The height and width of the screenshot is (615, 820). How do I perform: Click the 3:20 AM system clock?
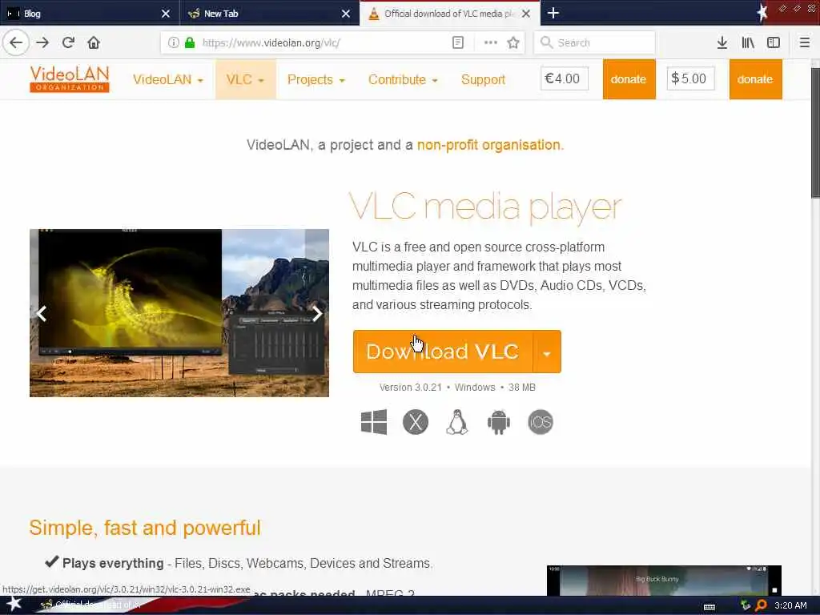pyautogui.click(x=790, y=605)
